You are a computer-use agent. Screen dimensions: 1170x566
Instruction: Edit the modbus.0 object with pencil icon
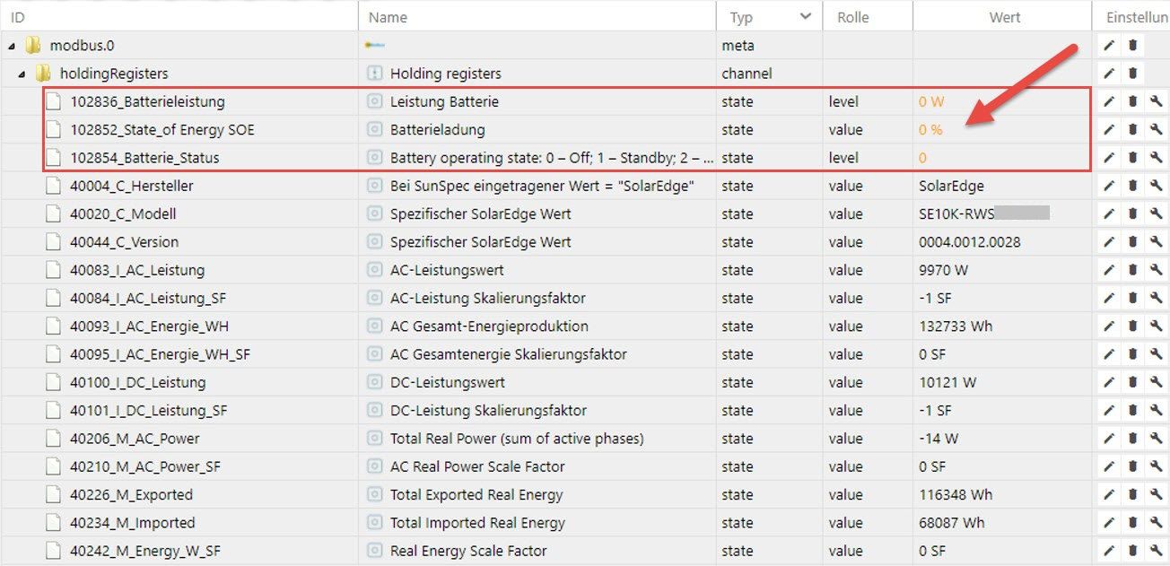[x=1109, y=45]
